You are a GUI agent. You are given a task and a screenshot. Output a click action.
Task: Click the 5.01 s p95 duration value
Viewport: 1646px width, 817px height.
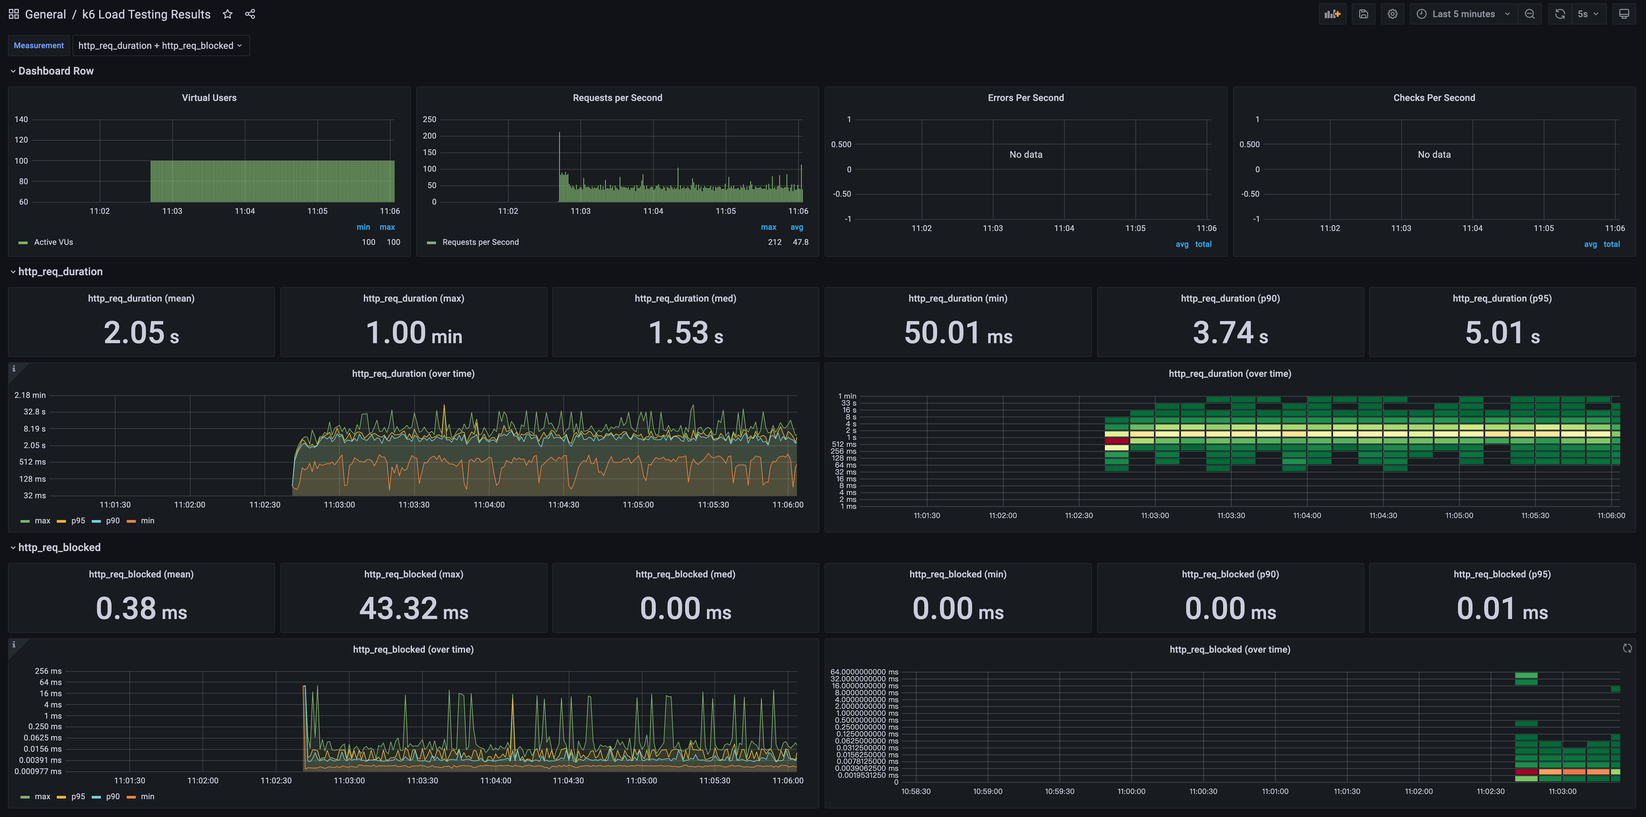pyautogui.click(x=1502, y=332)
